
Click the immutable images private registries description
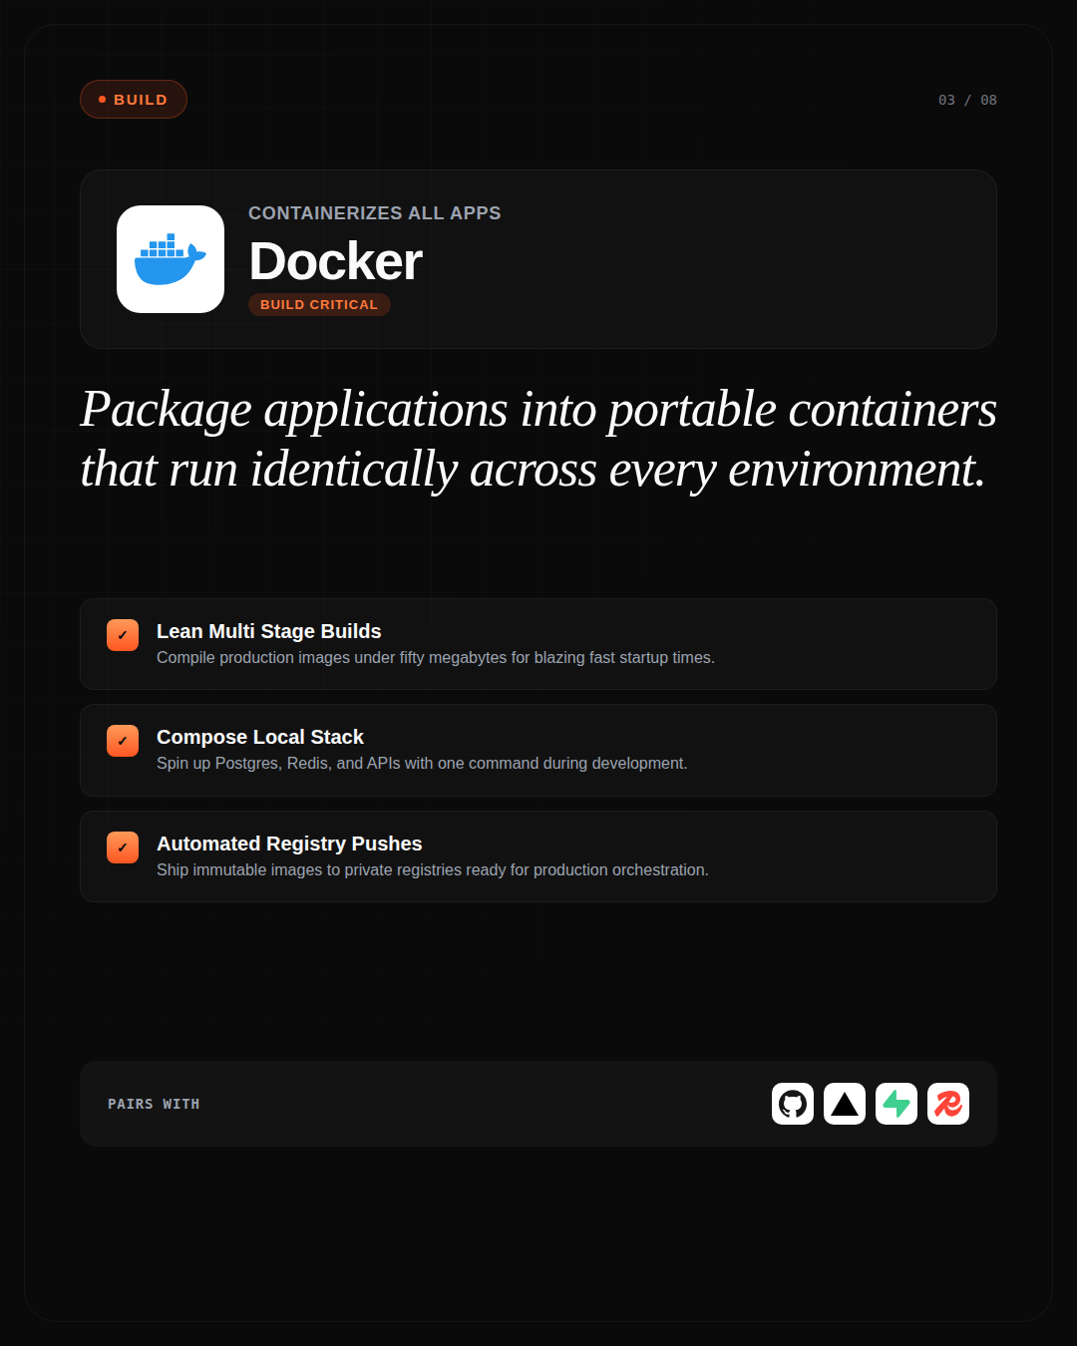coord(433,870)
